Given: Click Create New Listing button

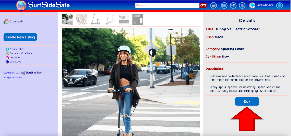Looking at the screenshot, I should pyautogui.click(x=20, y=37).
